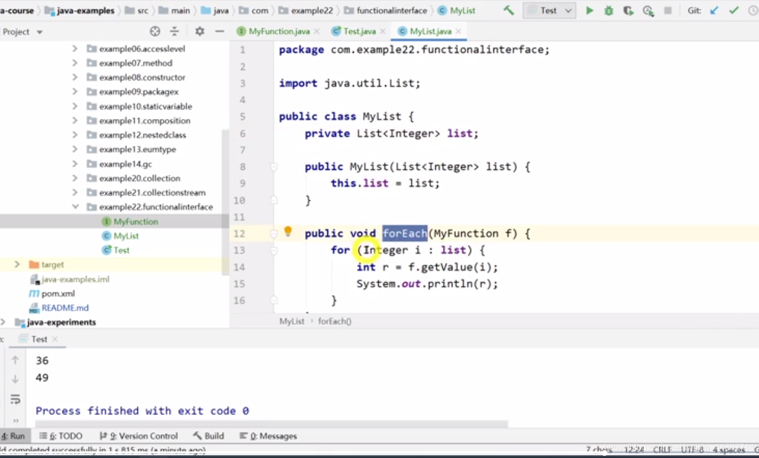The width and height of the screenshot is (759, 458).
Task: Open Project panel settings gear
Action: pos(200,32)
